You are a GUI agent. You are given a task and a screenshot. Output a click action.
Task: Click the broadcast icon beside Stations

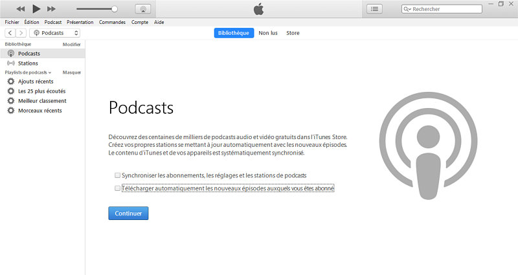[11, 63]
